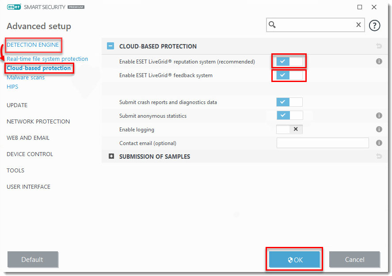Click the 'Contact email (optional)' label
Screen dimensions: 392x276
pyautogui.click(x=148, y=143)
